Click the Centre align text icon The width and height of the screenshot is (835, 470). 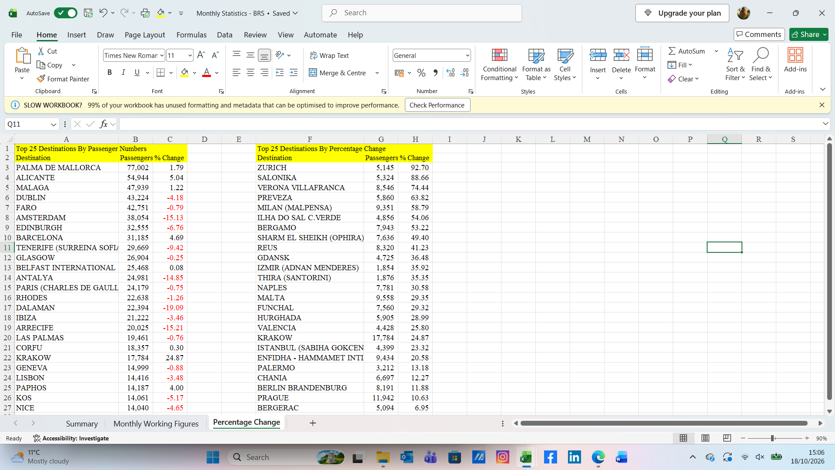tap(250, 73)
